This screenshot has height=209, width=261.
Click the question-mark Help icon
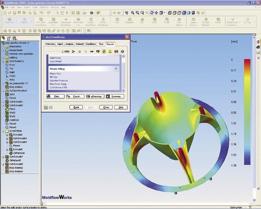point(98,13)
